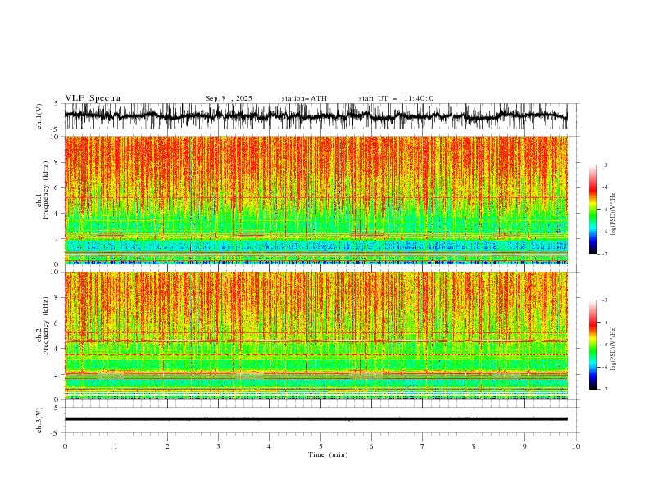Click the lower "log(PSD)(V²/Hz)" colorbar label
This screenshot has width=649, height=501.
click(x=613, y=349)
